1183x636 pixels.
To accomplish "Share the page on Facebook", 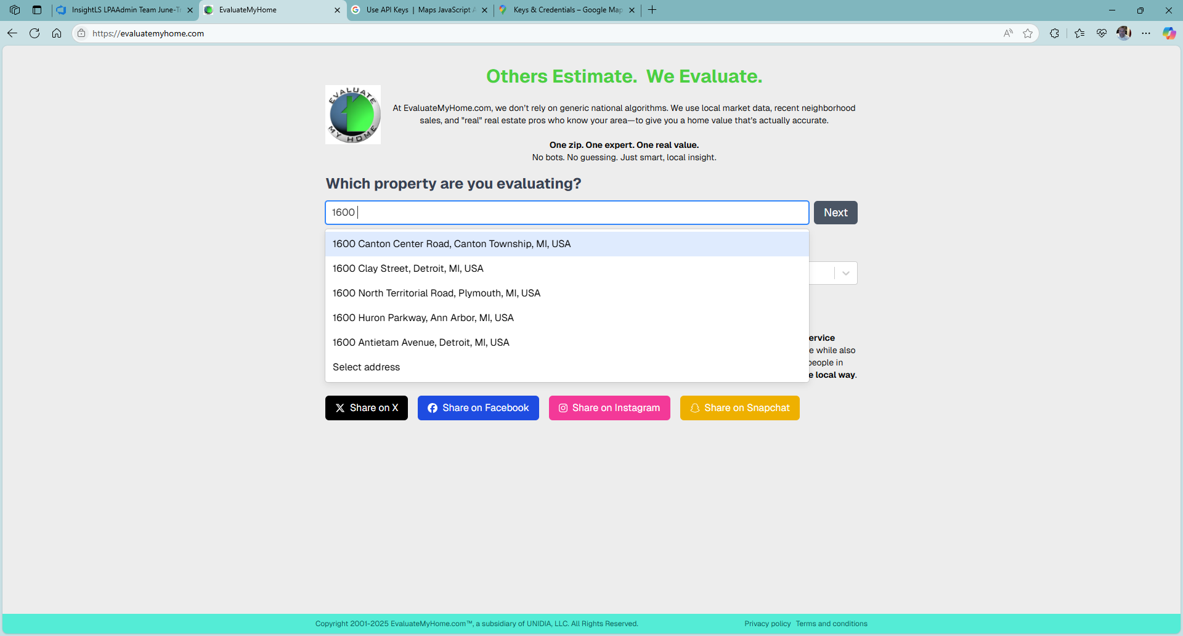I will pos(478,407).
